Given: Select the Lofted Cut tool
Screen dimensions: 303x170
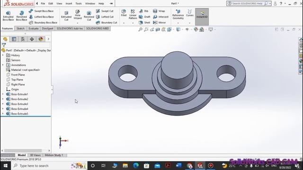Looking at the screenshot, I should coord(105,17).
